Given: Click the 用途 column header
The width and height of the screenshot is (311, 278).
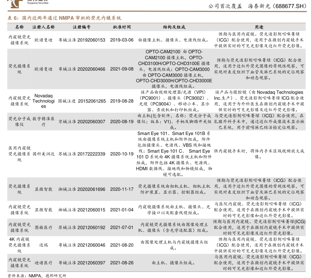Looking at the screenshot, I should (259, 27).
